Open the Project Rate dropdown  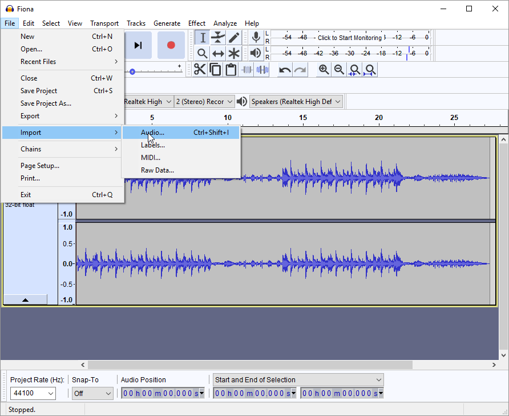(50, 393)
